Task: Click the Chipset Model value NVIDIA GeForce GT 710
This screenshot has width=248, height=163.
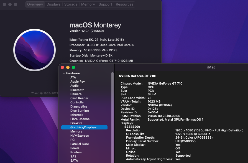Action: [x=165, y=83]
